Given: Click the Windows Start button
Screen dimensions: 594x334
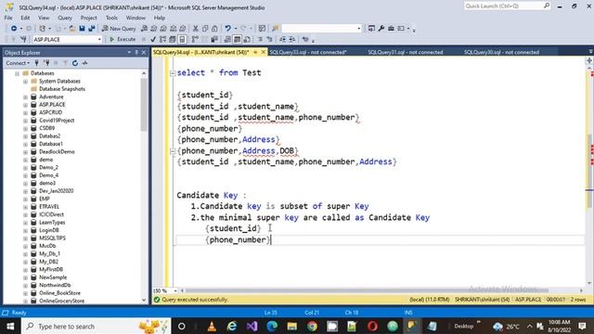Looking at the screenshot, I should (10, 327).
